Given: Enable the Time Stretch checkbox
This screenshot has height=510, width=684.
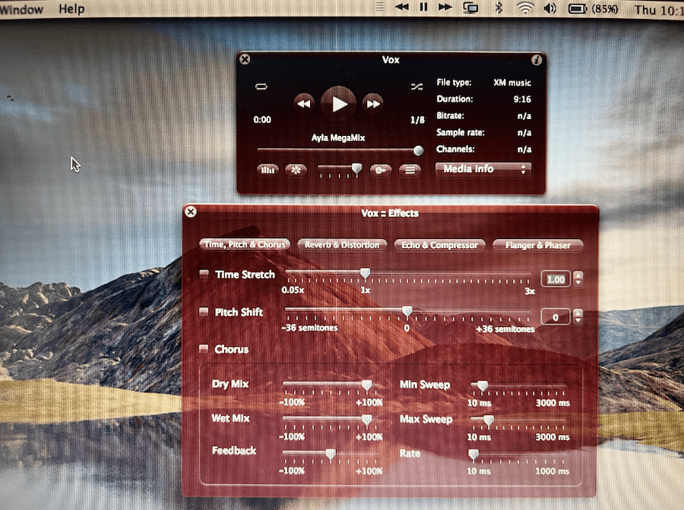Looking at the screenshot, I should point(204,274).
